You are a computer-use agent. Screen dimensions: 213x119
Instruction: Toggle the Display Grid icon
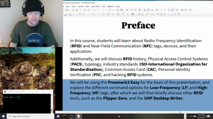pos(118,10)
